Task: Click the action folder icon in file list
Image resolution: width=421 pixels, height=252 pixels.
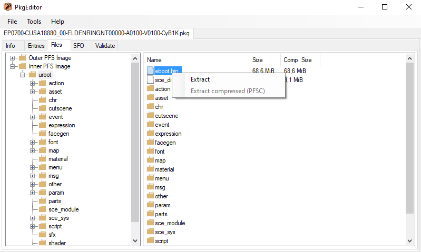Action: click(150, 88)
